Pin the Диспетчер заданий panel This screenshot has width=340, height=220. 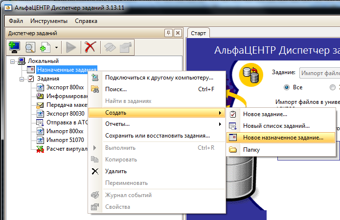(168, 33)
